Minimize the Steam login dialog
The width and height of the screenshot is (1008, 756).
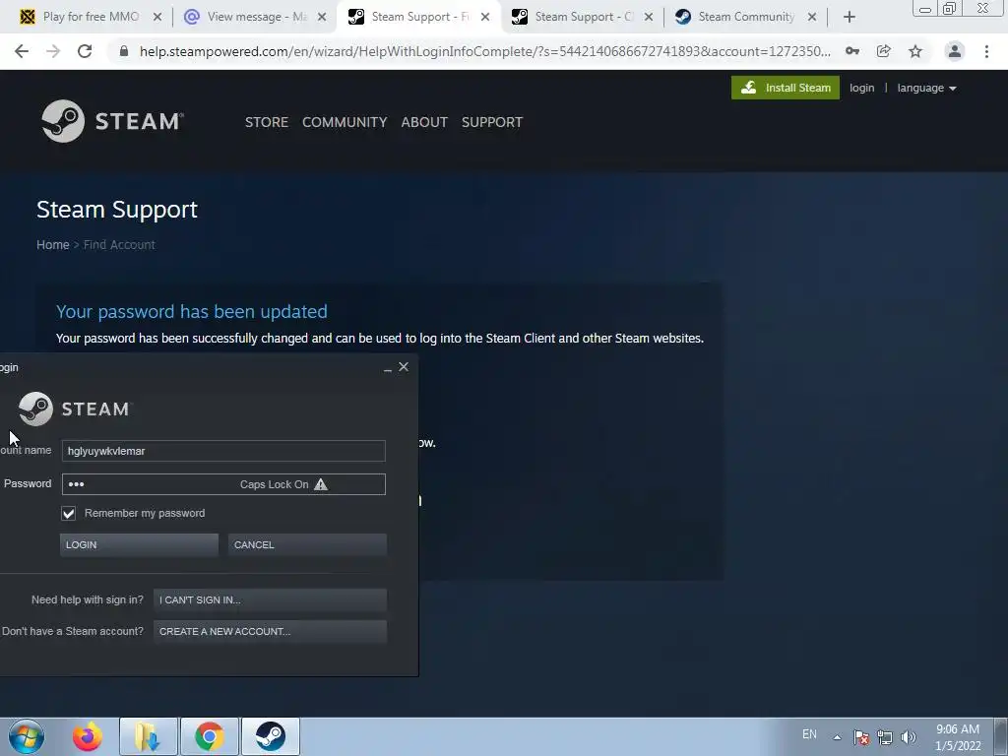click(388, 368)
